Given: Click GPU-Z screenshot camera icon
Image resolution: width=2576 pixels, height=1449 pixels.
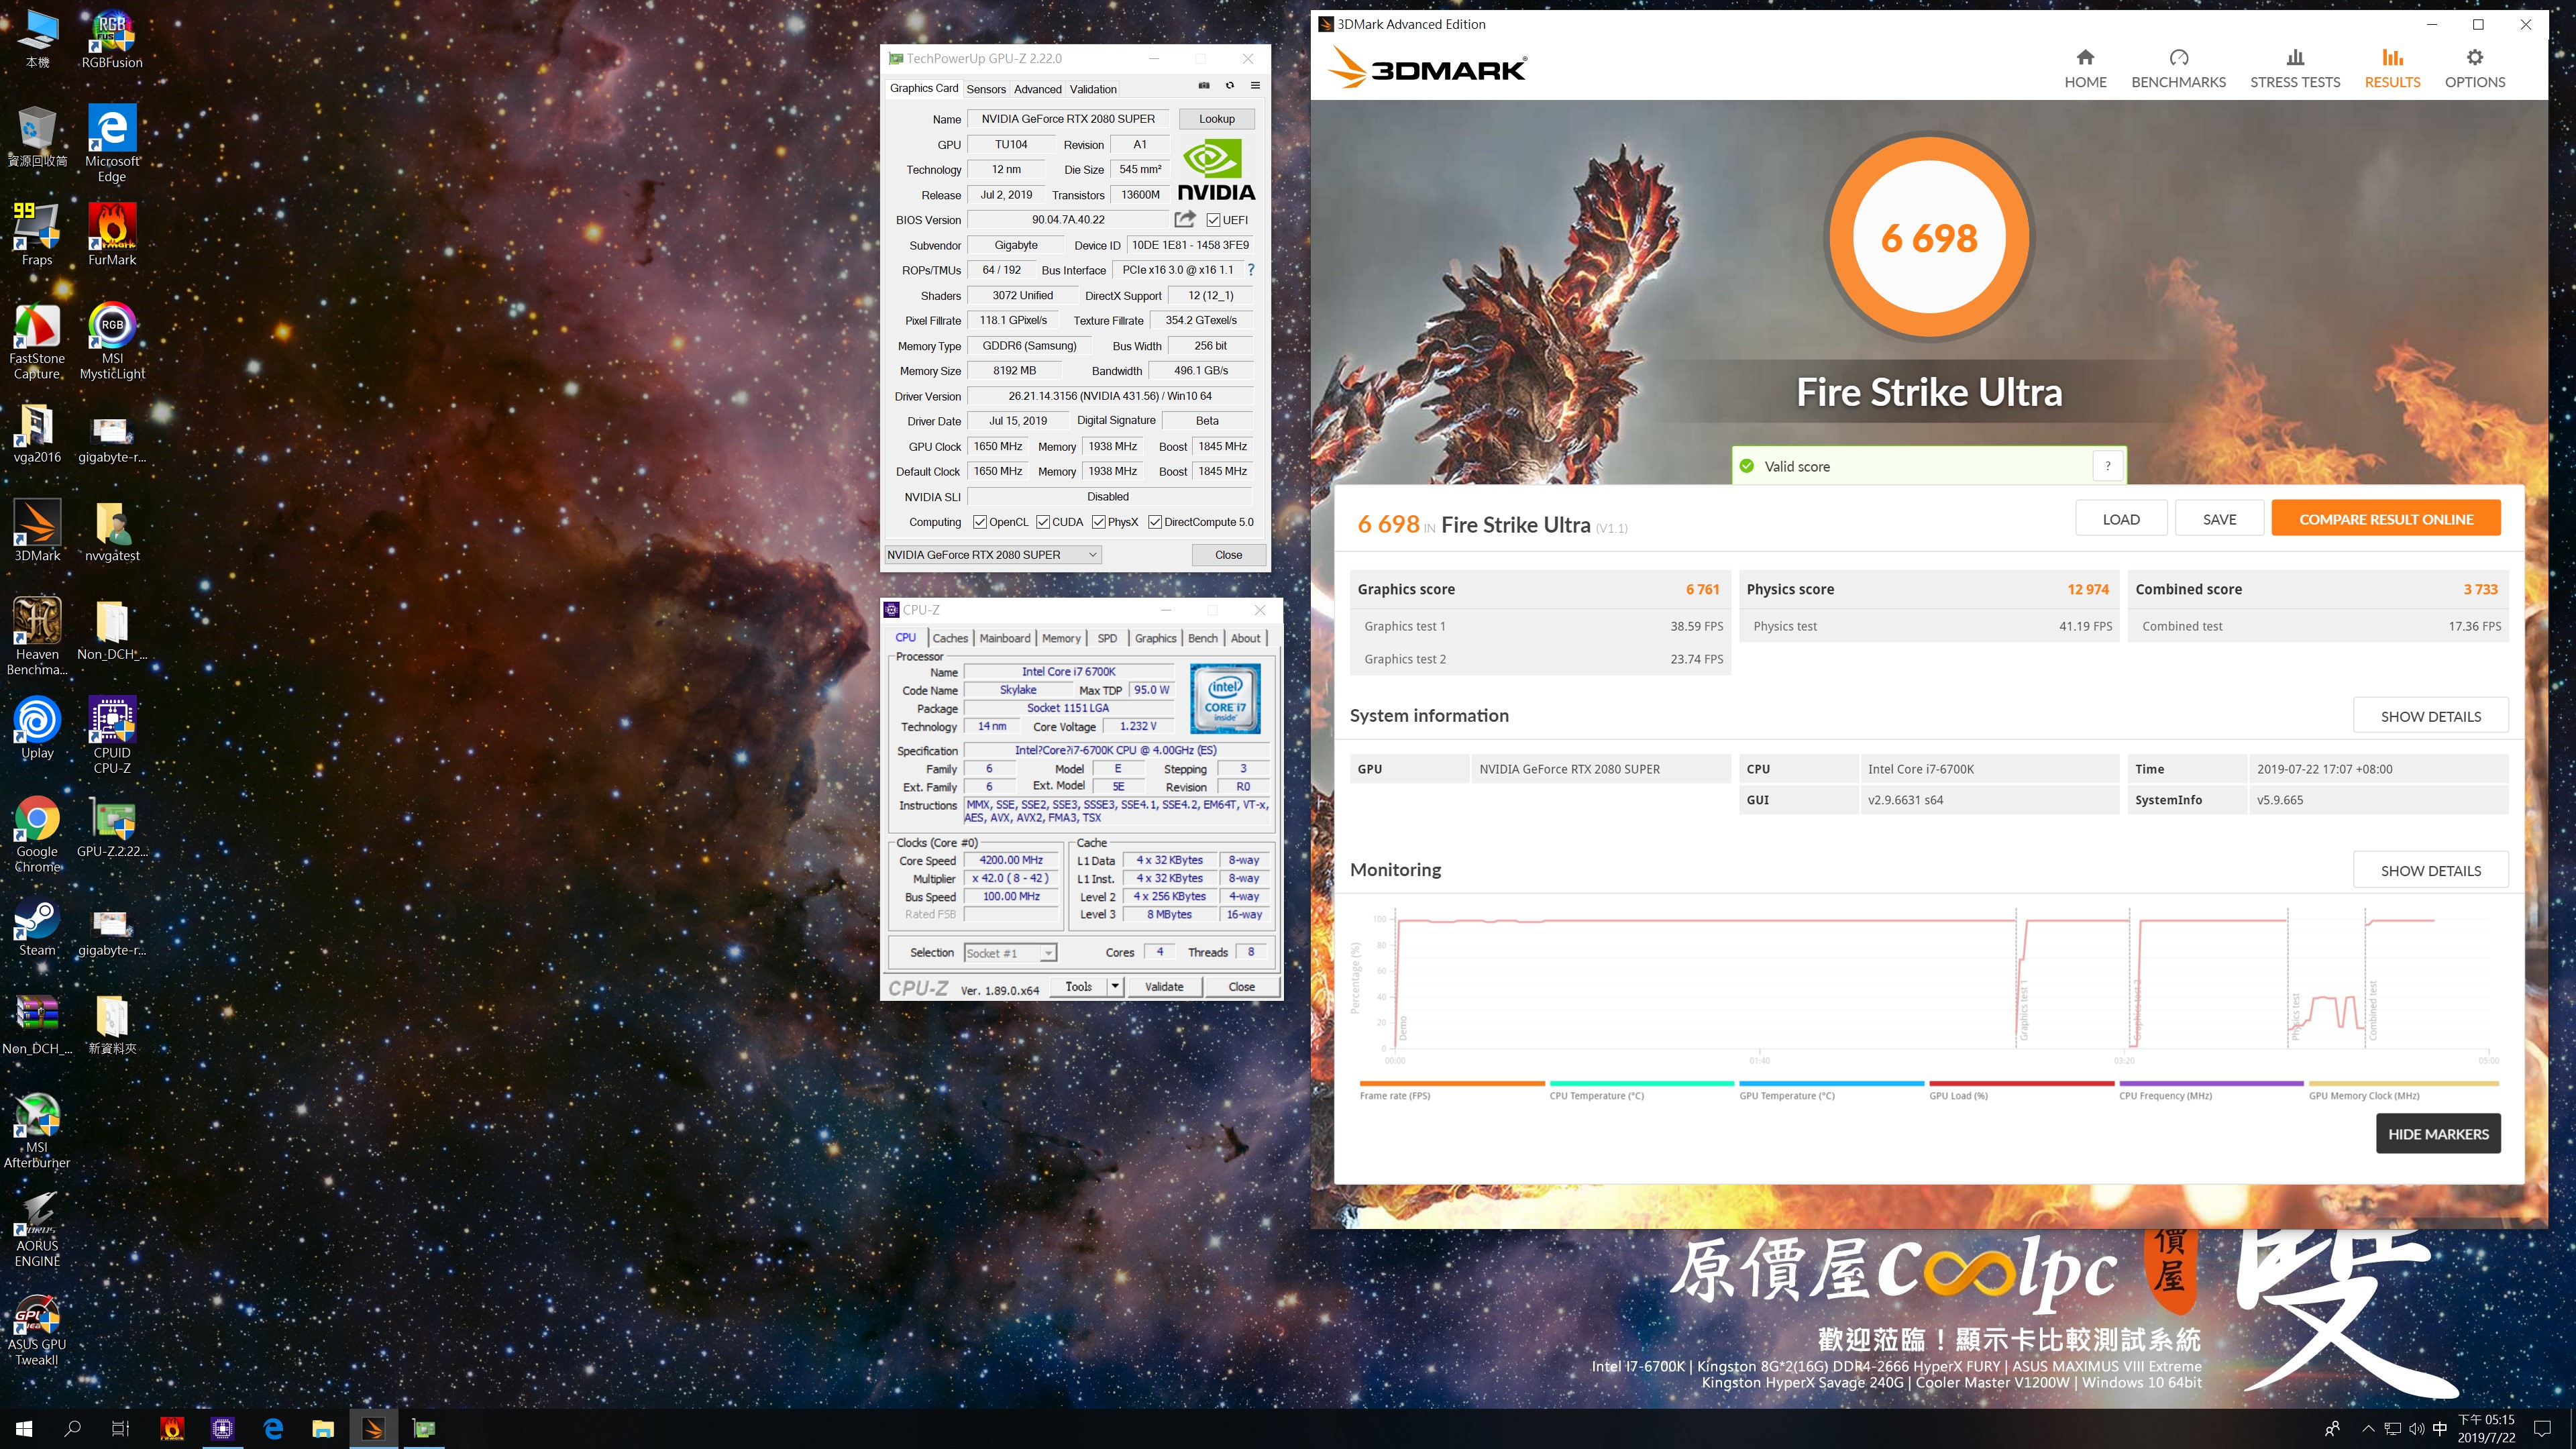Looking at the screenshot, I should click(1204, 86).
